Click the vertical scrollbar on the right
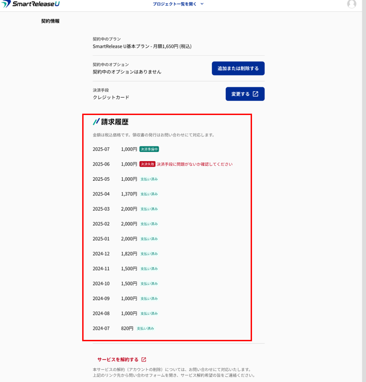This screenshot has width=366, height=382. pyautogui.click(x=364, y=189)
